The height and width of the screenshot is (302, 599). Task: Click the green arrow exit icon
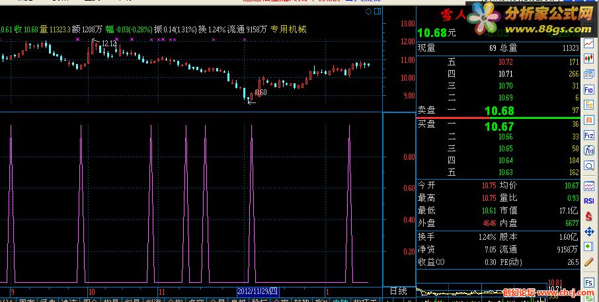pyautogui.click(x=588, y=246)
